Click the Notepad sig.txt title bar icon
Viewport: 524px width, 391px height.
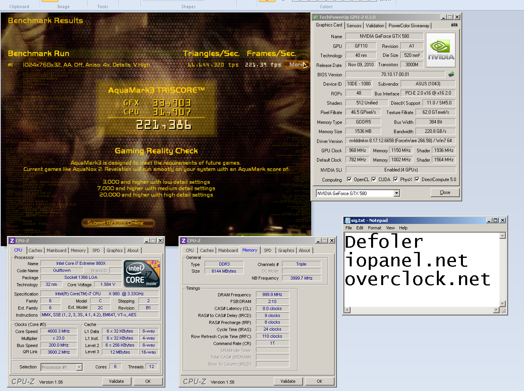pos(347,220)
